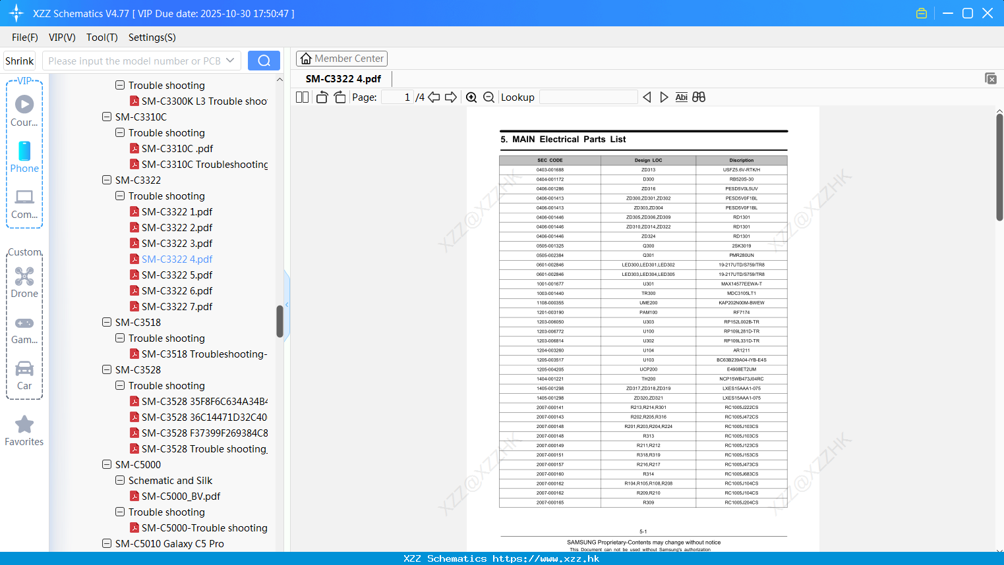Collapse Schematic and Silk folder
1004x565 pixels.
120,480
